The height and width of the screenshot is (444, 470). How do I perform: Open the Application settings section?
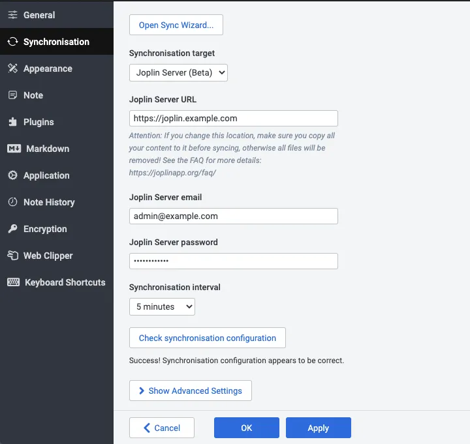pyautogui.click(x=57, y=175)
